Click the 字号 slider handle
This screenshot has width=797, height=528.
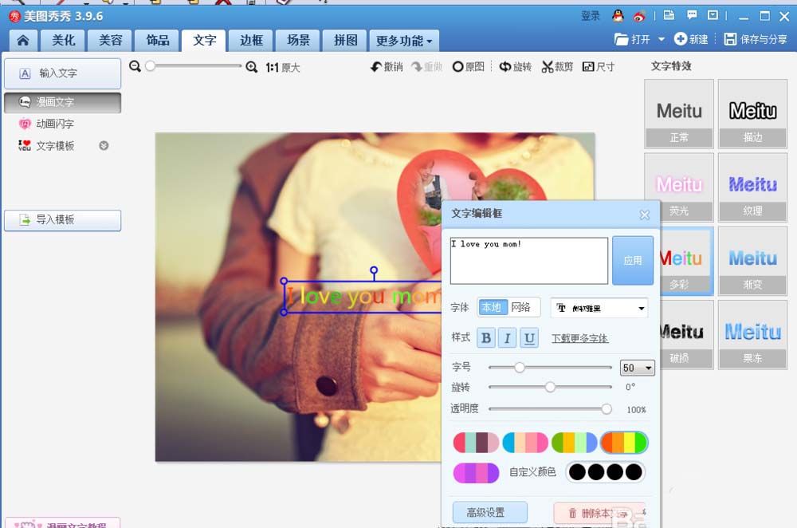pos(519,367)
